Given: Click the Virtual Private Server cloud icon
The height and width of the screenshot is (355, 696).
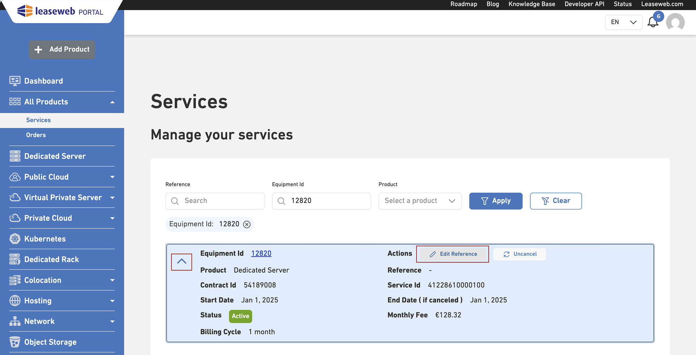Looking at the screenshot, I should click(x=15, y=197).
